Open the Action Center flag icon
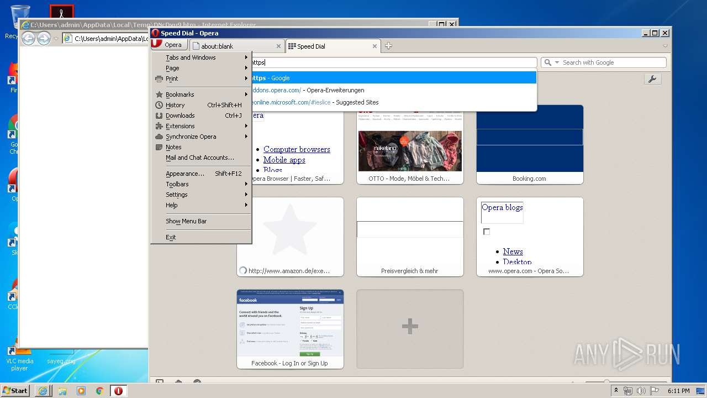Screen dimensions: 707x398 click(653, 391)
